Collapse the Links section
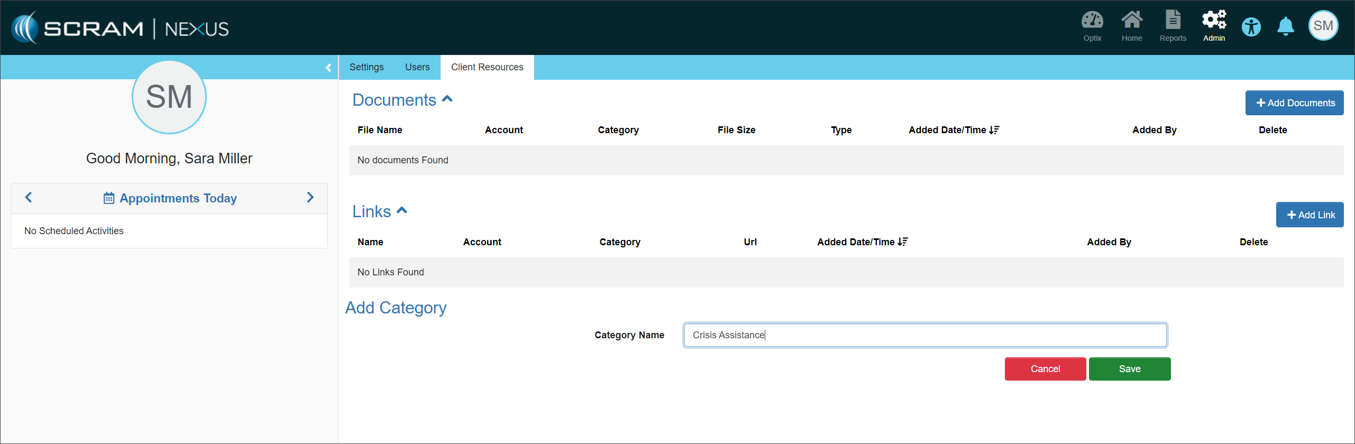Image resolution: width=1355 pixels, height=444 pixels. coord(402,211)
